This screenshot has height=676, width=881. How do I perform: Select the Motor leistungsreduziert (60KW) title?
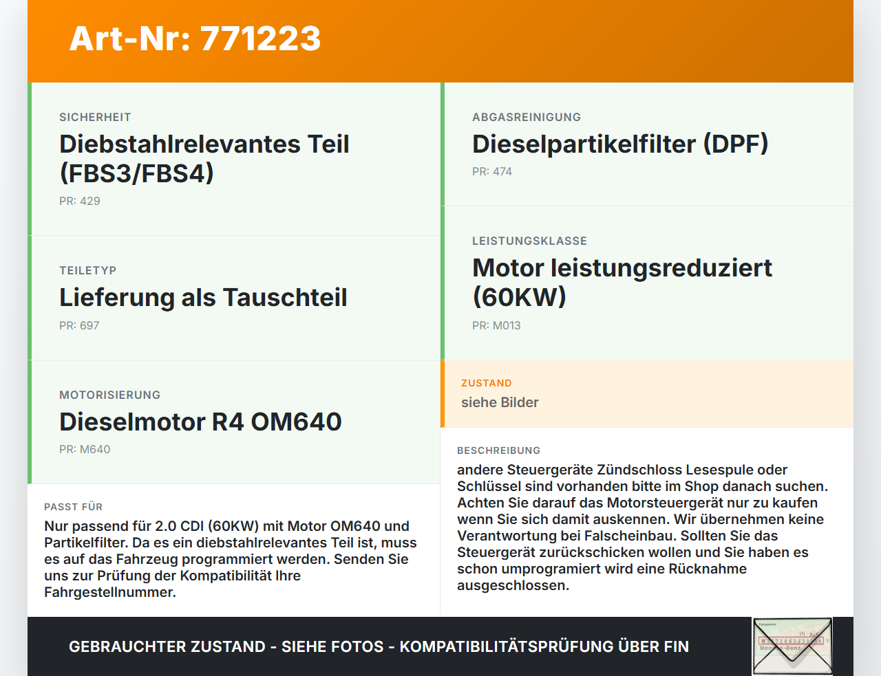[622, 283]
